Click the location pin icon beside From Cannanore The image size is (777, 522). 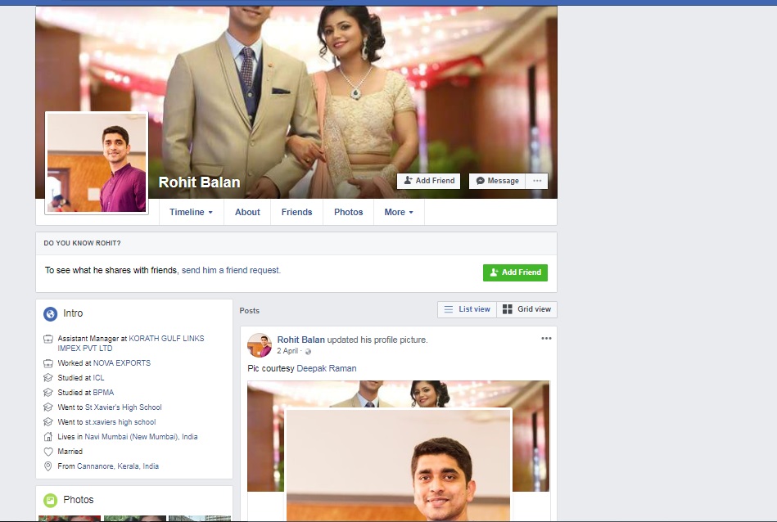pos(48,466)
